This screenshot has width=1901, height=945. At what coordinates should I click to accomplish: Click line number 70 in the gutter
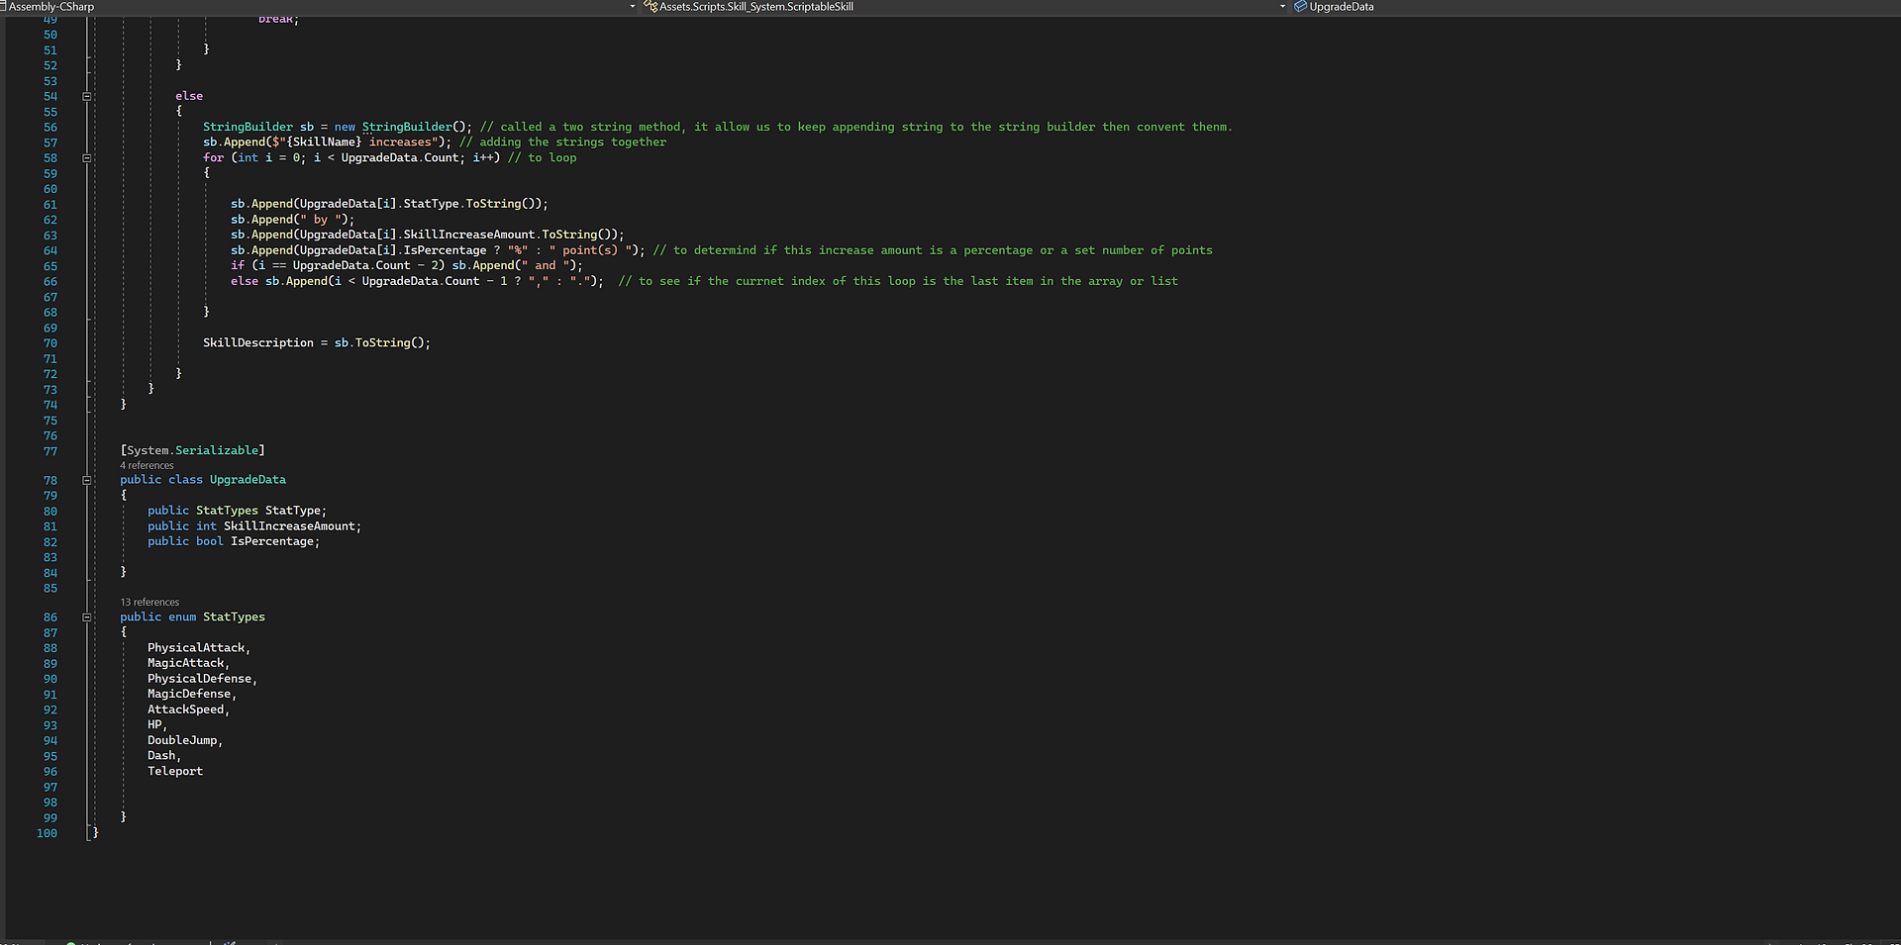tap(50, 343)
